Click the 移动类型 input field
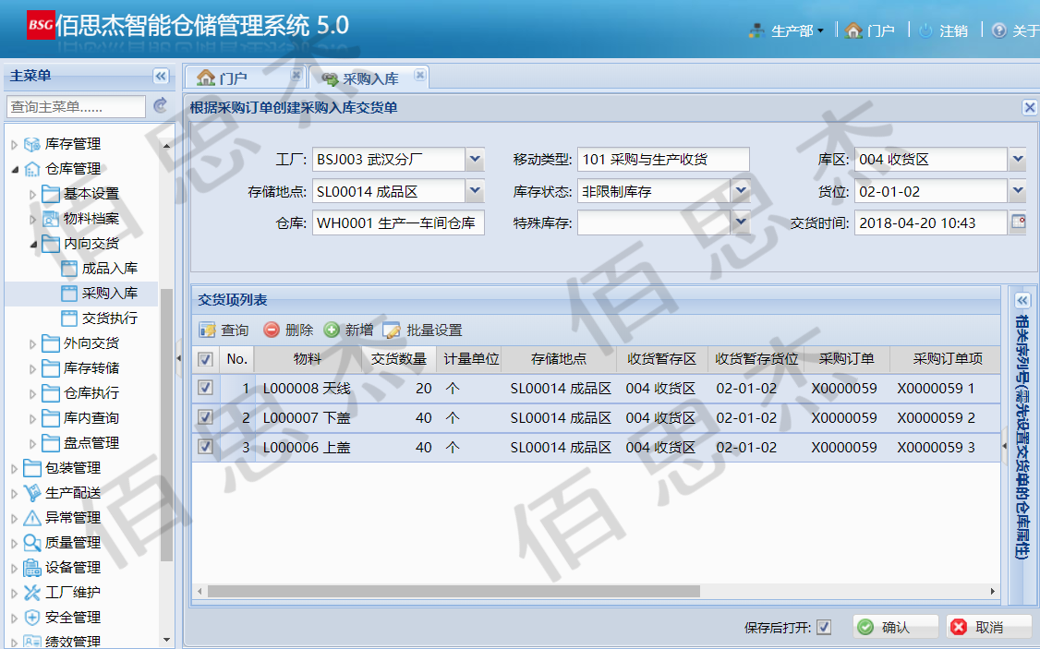1040x649 pixels. (663, 160)
